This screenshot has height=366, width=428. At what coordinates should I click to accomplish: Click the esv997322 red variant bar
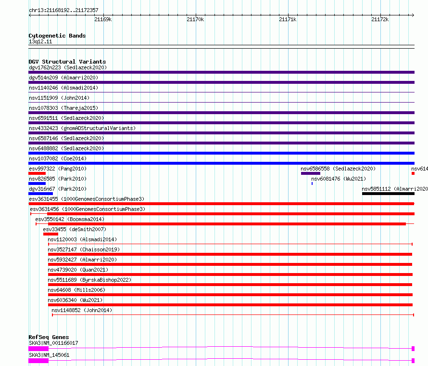pos(37,173)
